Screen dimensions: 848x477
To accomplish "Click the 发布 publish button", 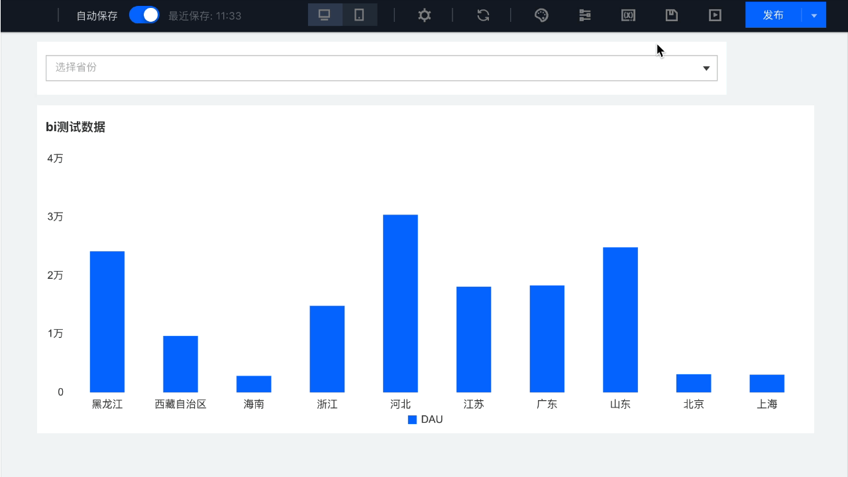I will (773, 15).
